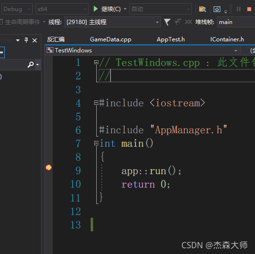Switch to the GameData.cpp tab
Viewport: 255px width, 254px height.
click(x=111, y=39)
